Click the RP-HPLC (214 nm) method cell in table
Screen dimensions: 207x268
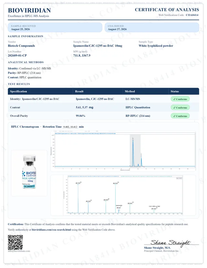click(138, 116)
